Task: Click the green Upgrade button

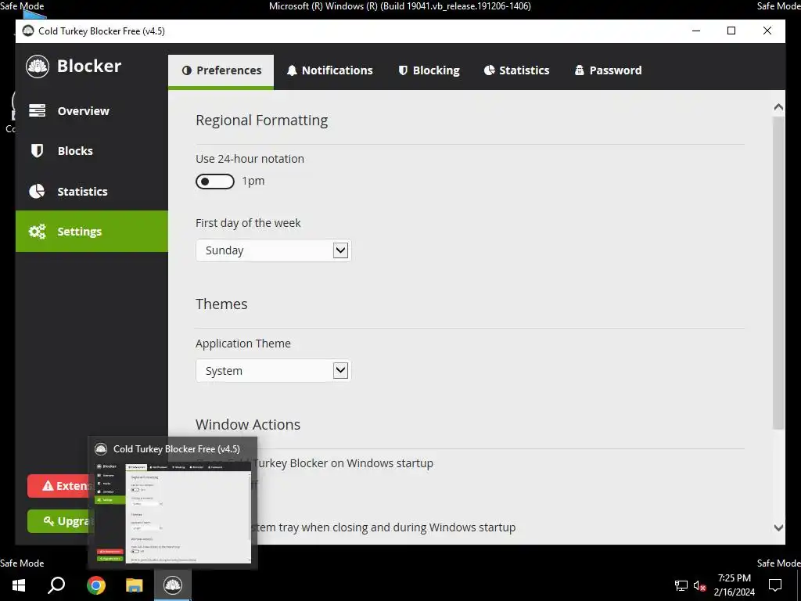Action: 58,520
